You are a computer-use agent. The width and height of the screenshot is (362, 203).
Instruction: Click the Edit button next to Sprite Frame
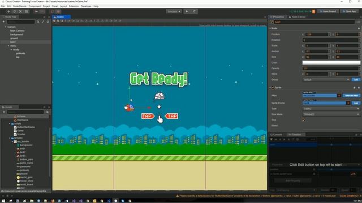coord(356,103)
